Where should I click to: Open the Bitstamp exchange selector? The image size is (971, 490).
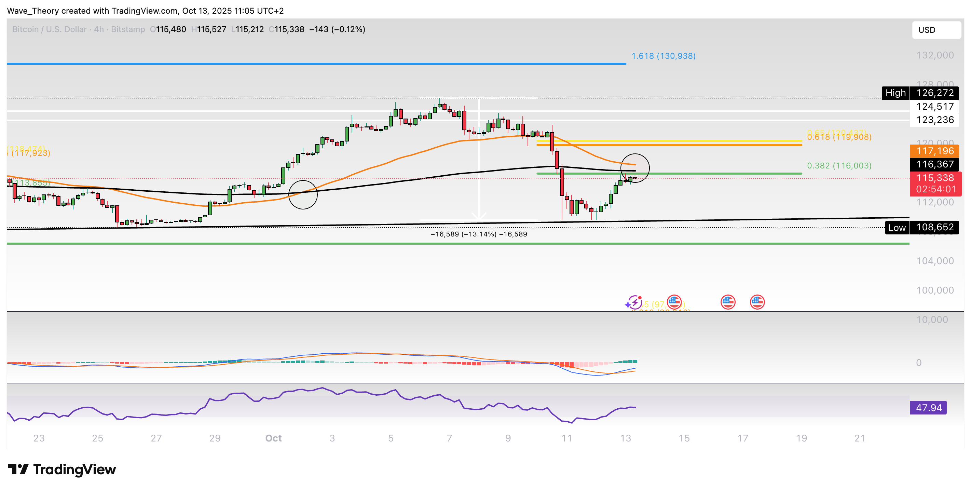[128, 29]
